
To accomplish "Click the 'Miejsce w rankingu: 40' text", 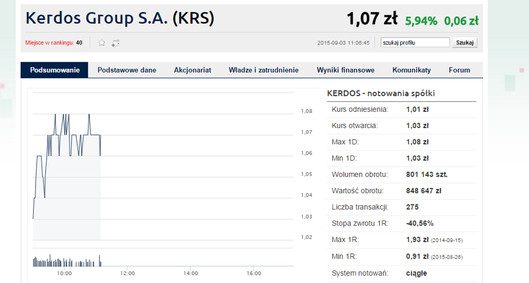I will (x=54, y=43).
